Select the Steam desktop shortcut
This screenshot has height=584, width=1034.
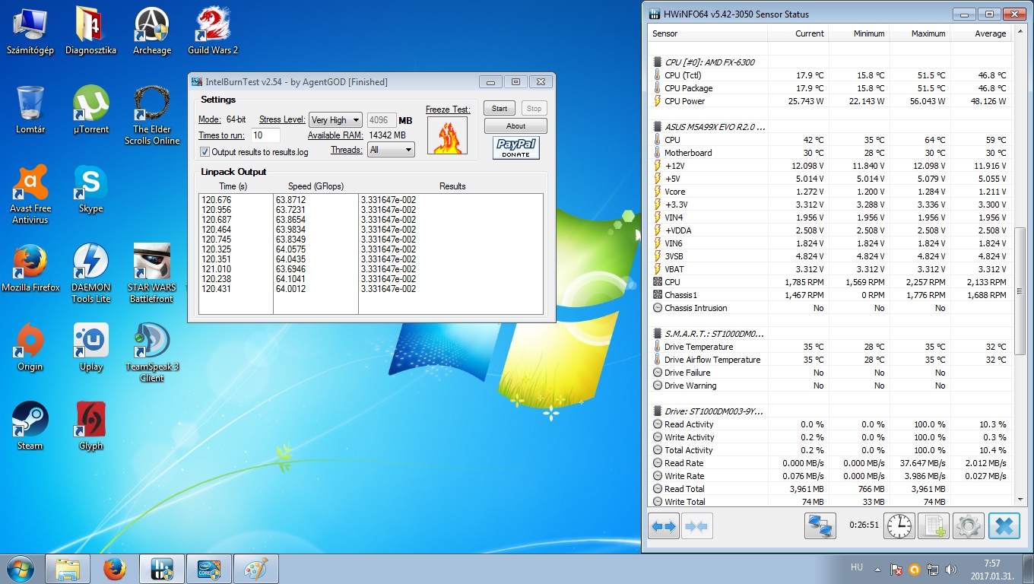click(30, 426)
